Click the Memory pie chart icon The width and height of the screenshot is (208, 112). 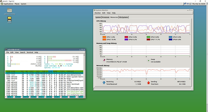pyautogui.click(x=104, y=60)
